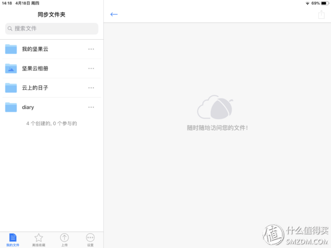Tap the blue back arrow

114,14
